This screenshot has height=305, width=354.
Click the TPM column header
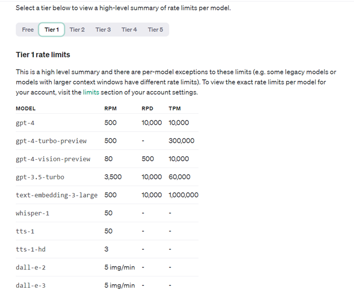click(x=175, y=108)
